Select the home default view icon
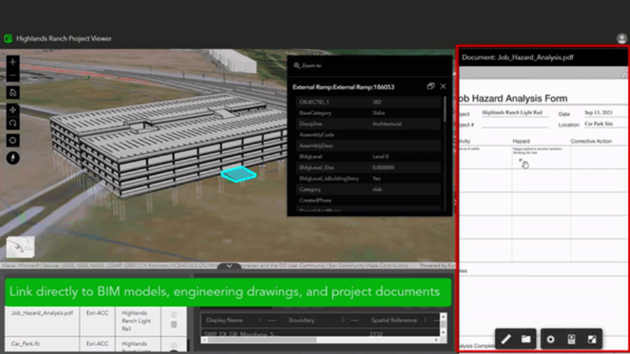This screenshot has height=354, width=630. point(12,92)
